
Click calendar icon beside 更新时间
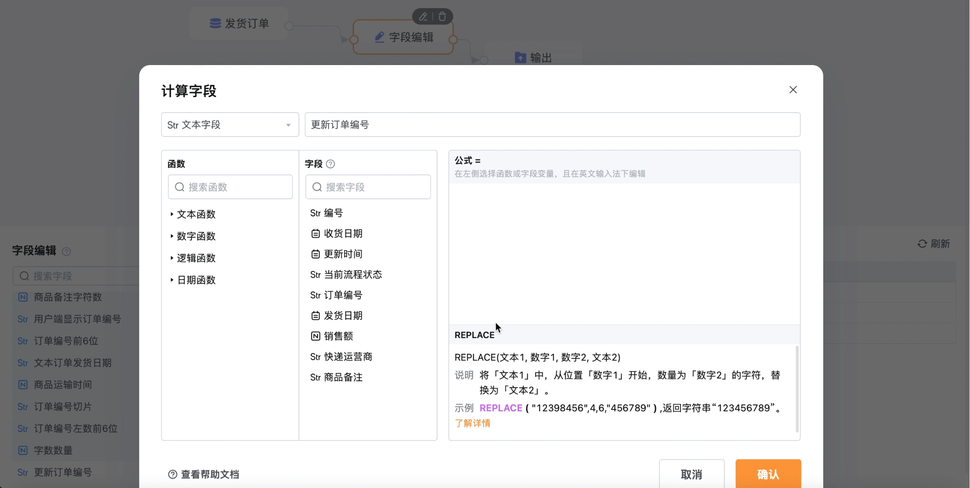pyautogui.click(x=316, y=254)
